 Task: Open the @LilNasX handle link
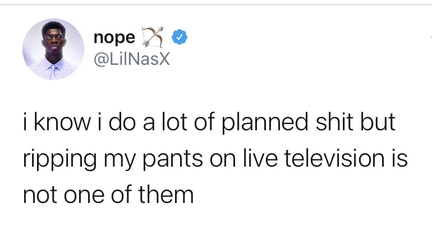130,58
